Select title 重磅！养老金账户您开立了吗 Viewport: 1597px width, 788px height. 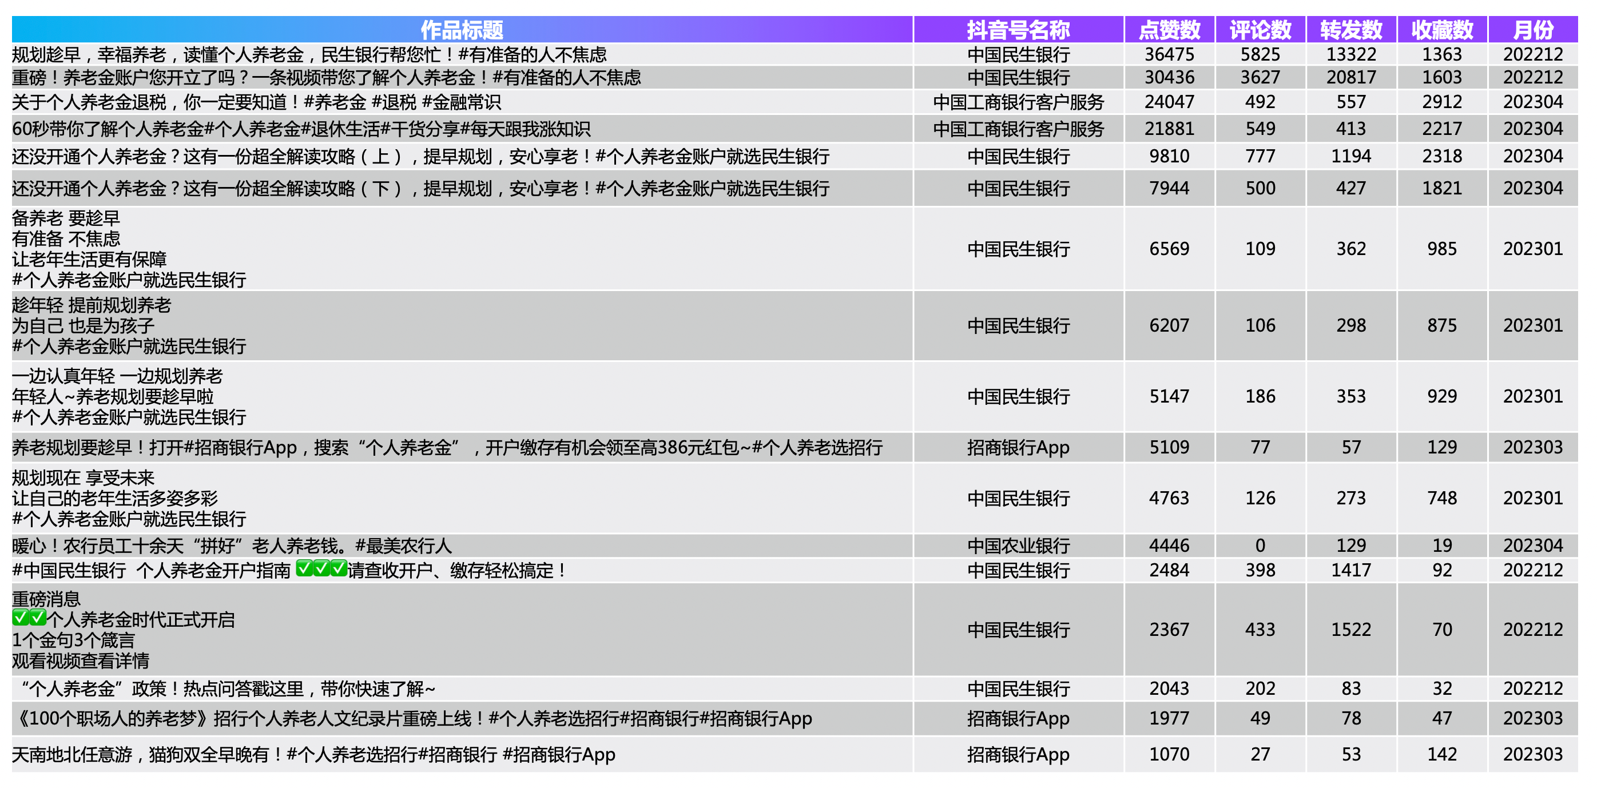point(327,78)
